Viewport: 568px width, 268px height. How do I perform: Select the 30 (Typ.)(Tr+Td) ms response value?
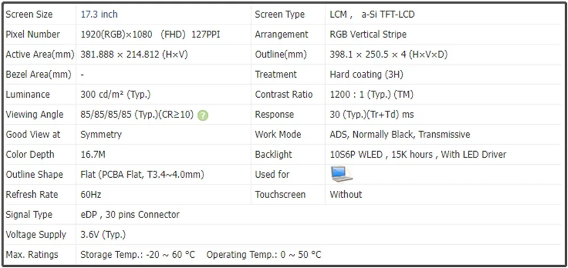[371, 114]
